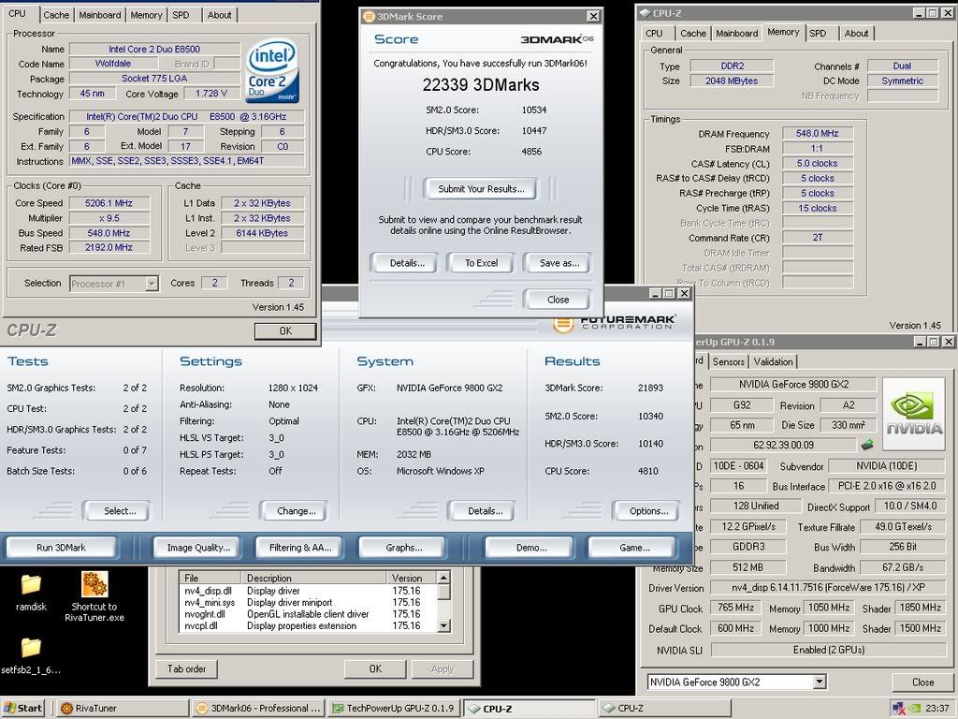The image size is (958, 719).
Task: Click OK in left CPU-Z window
Action: point(285,330)
